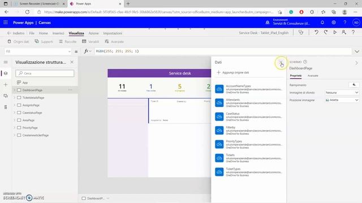
Task: Select the Attendants data source
Action: click(249, 103)
